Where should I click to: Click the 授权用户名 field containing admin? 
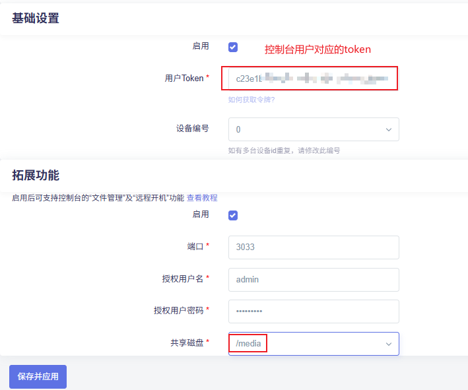(x=313, y=279)
